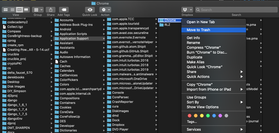Open the Dropbox toolbar dropdown
The image size is (279, 133).
[187, 10]
